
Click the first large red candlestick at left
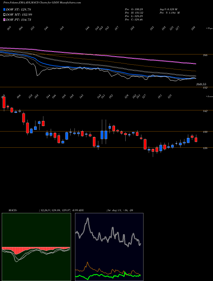click(x=4, y=103)
